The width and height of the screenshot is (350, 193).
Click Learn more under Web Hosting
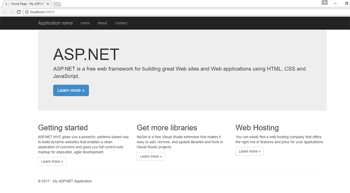click(249, 151)
